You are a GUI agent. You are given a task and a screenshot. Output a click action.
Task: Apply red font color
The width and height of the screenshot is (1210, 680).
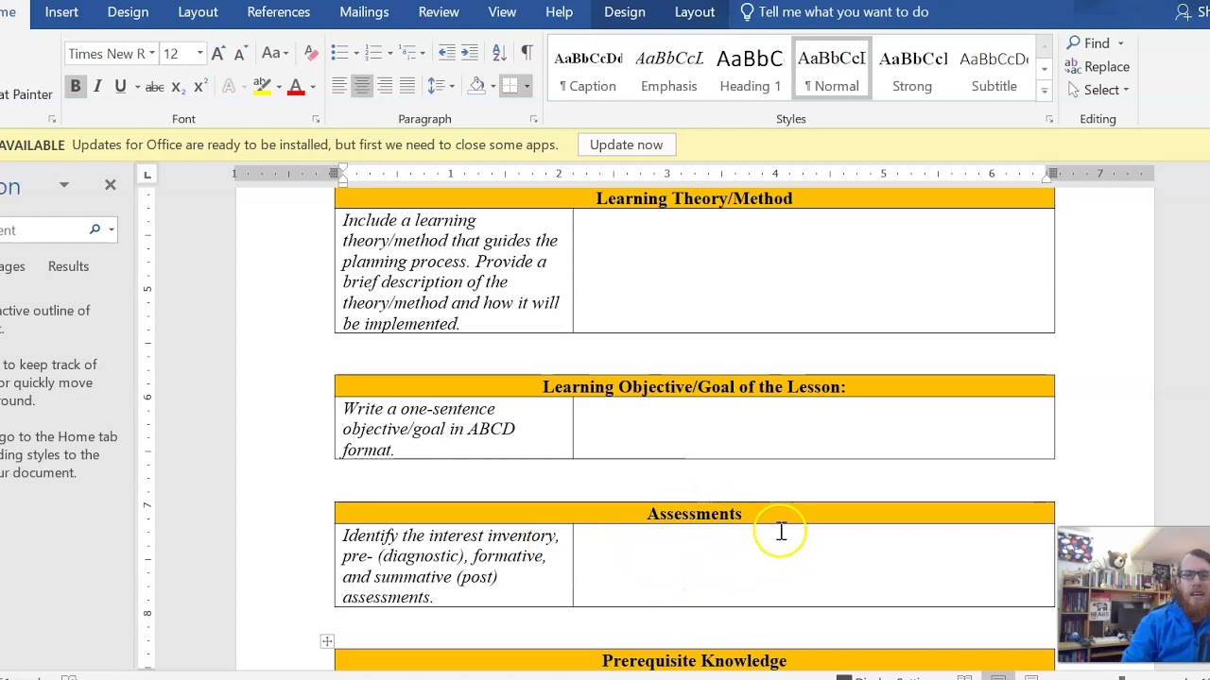tap(296, 87)
